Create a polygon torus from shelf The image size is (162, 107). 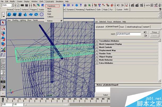coord(36,14)
